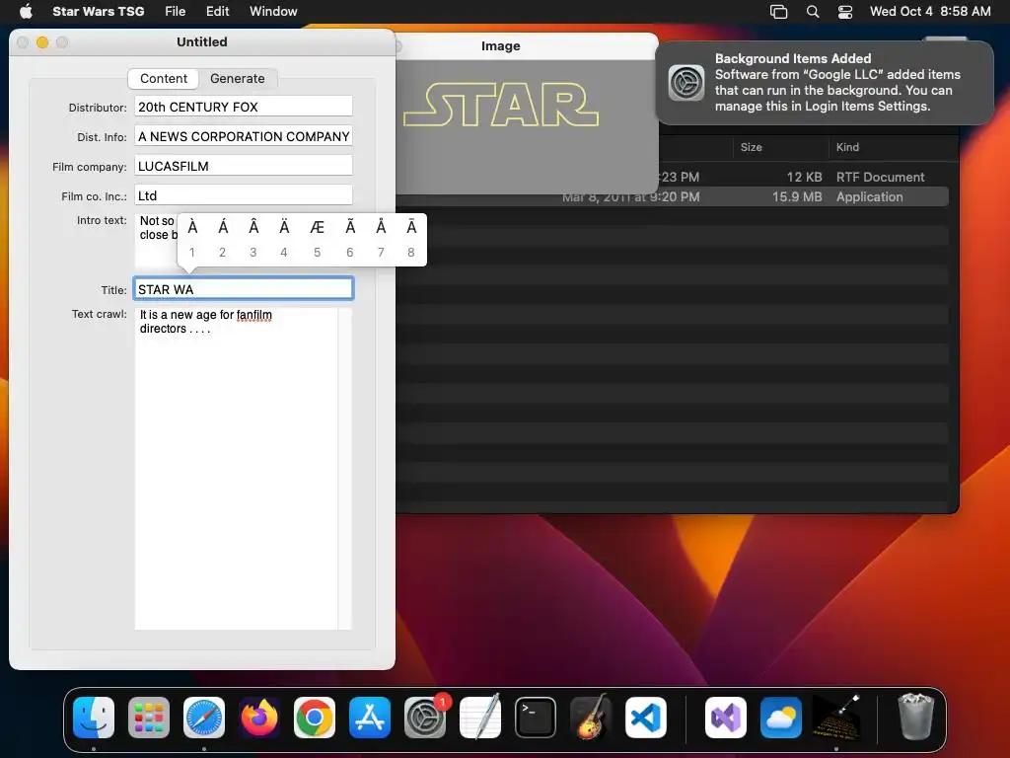Select the 15.9 MB Application row
1010x758 pixels.
[672, 196]
